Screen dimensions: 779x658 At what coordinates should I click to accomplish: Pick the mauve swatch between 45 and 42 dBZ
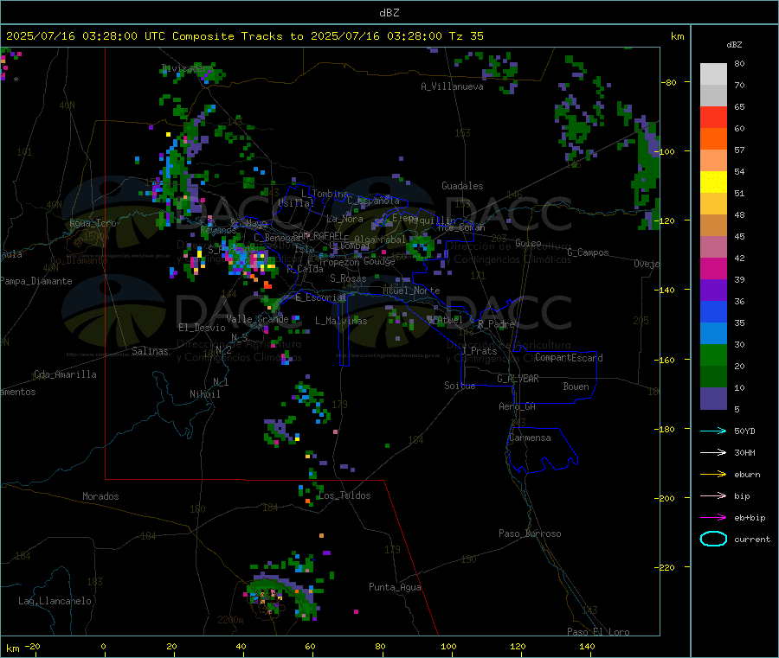[713, 247]
